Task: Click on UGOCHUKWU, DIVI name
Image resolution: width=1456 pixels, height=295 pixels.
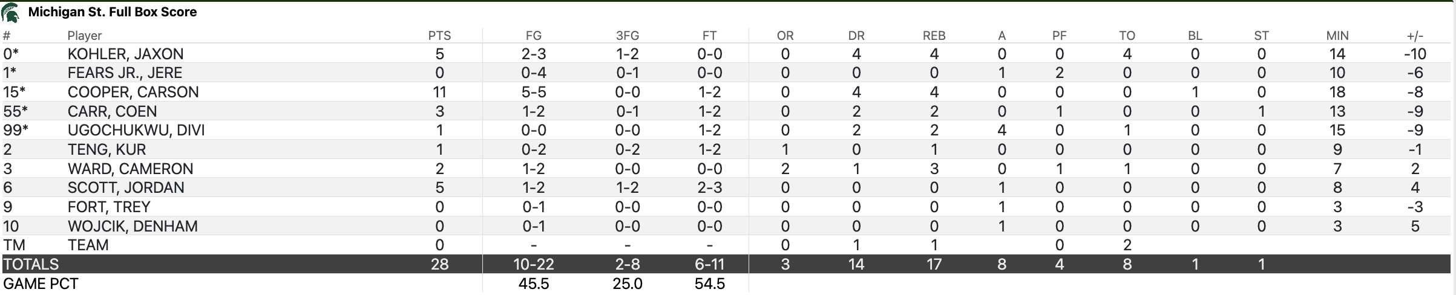Action: coord(136,131)
